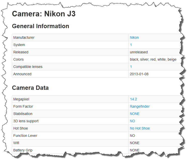Select the Camera Data section heading

(x=30, y=88)
